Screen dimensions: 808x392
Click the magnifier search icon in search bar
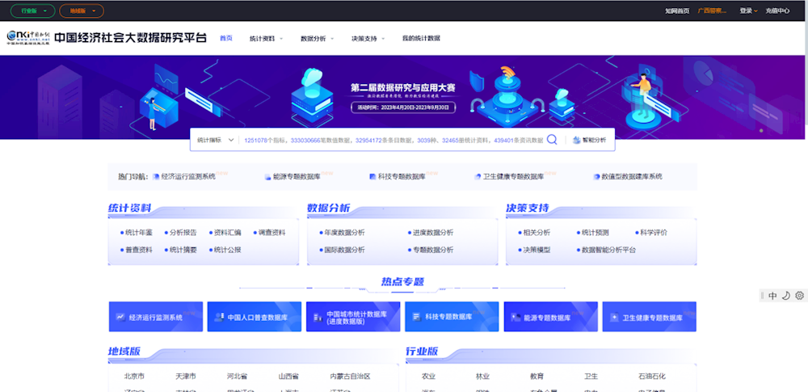(552, 140)
